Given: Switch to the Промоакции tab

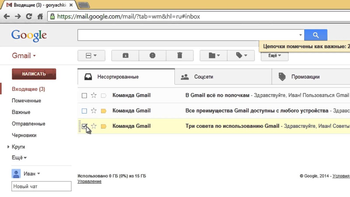Looking at the screenshot, I should click(311, 77).
